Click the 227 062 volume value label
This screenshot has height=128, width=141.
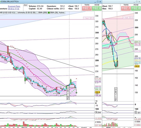click(x=98, y=125)
